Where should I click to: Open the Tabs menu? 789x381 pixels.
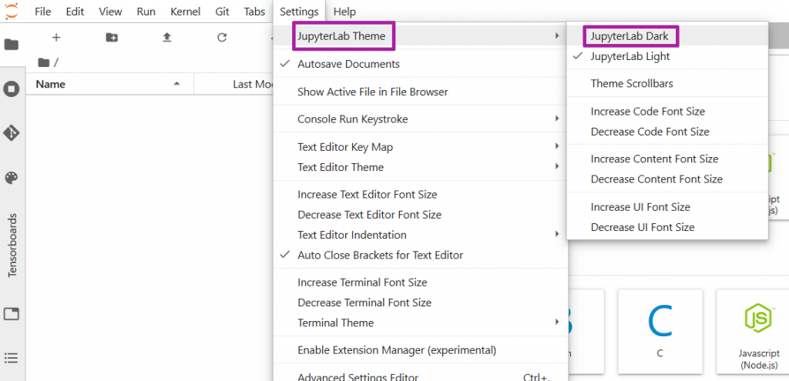[x=254, y=12]
